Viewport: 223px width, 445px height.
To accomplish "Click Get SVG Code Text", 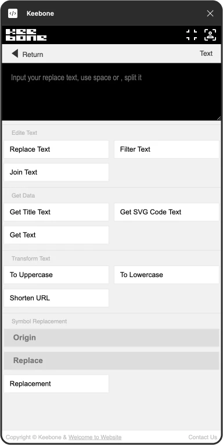I will (x=167, y=212).
